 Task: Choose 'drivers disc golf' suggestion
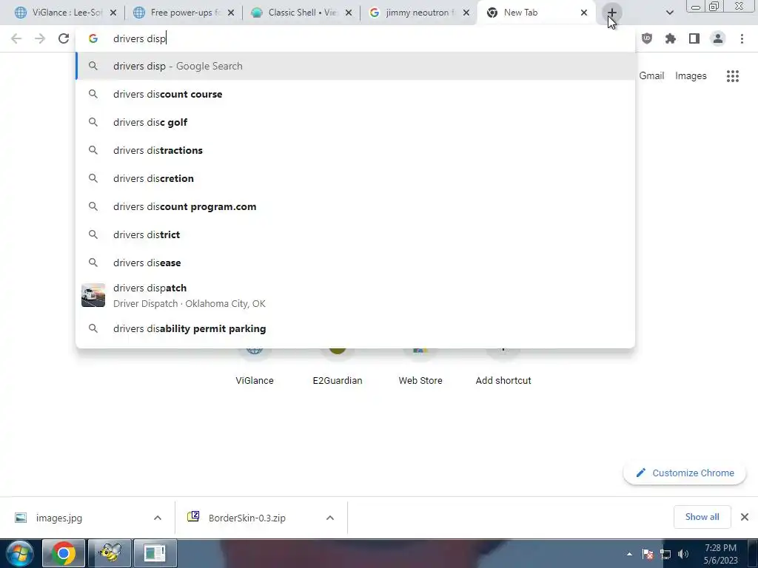tap(355, 122)
